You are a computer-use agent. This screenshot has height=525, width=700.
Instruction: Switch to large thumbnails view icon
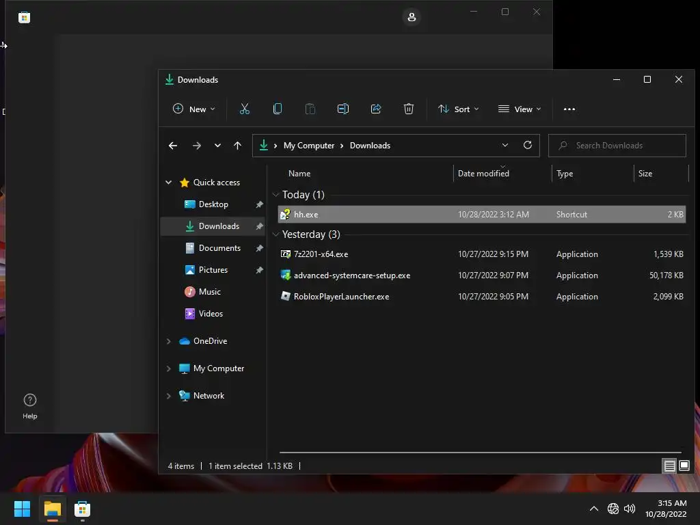(x=684, y=466)
